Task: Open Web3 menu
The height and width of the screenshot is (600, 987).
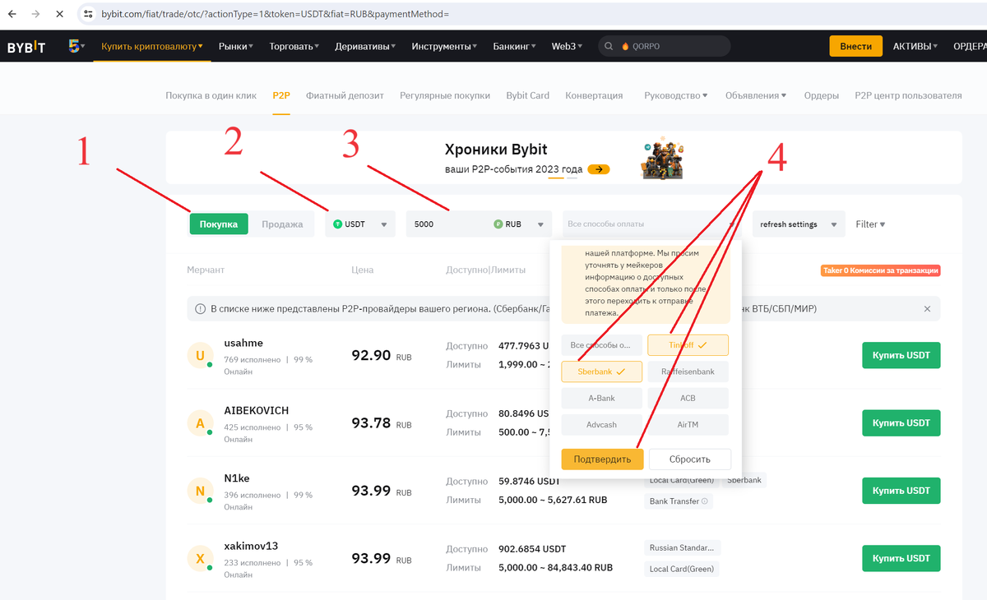Action: 567,47
